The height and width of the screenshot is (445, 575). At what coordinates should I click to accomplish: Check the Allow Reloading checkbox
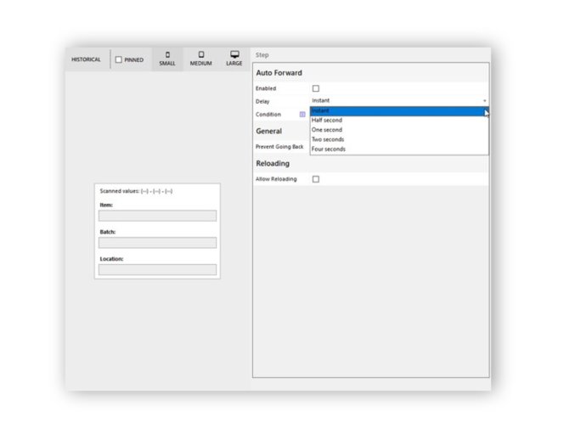point(316,179)
